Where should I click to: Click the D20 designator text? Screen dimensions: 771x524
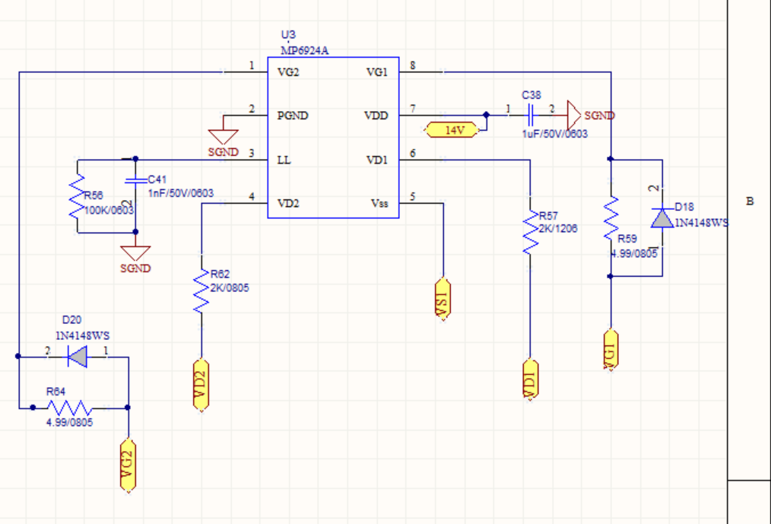[71, 320]
